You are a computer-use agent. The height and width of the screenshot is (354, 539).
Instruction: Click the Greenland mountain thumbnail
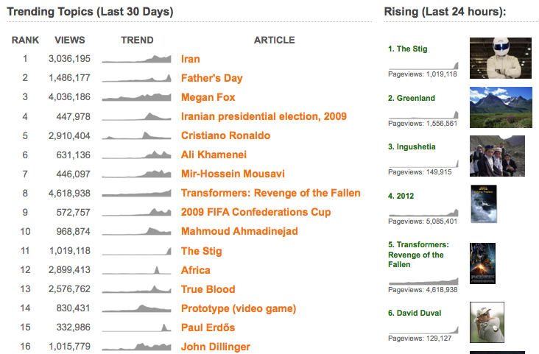(x=495, y=107)
